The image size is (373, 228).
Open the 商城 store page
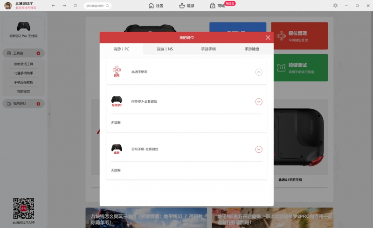coord(217,6)
